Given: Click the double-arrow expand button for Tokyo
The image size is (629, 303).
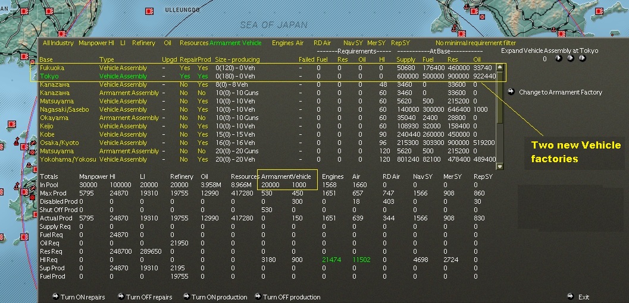Looking at the screenshot, I should (x=583, y=58).
